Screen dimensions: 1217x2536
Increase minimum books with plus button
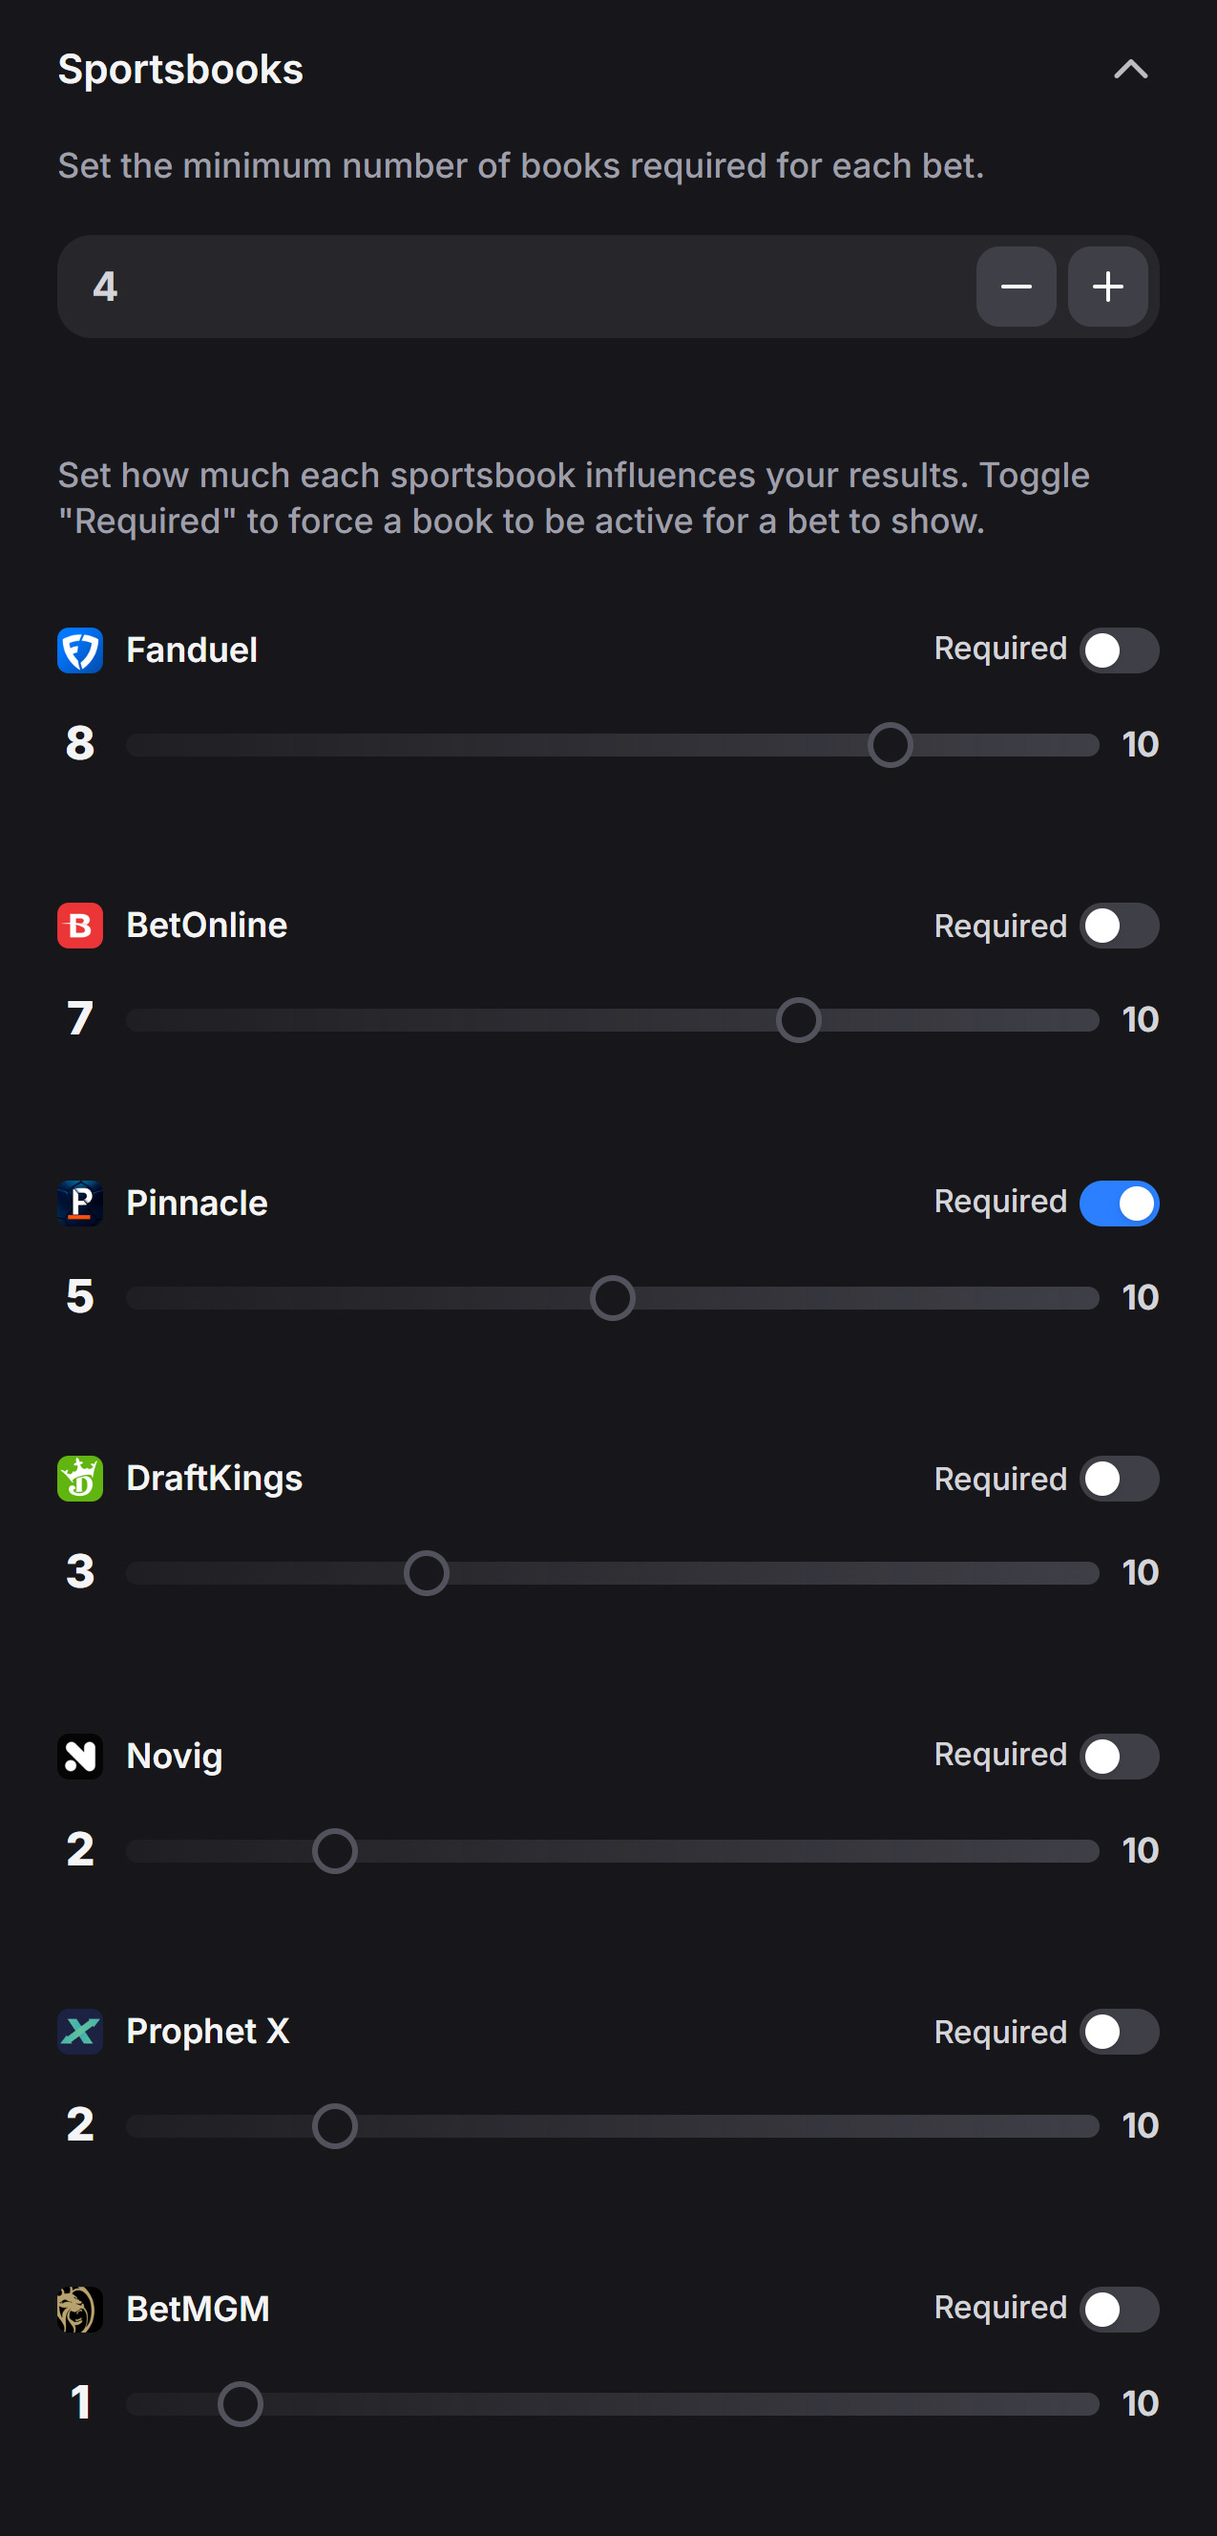(x=1108, y=287)
